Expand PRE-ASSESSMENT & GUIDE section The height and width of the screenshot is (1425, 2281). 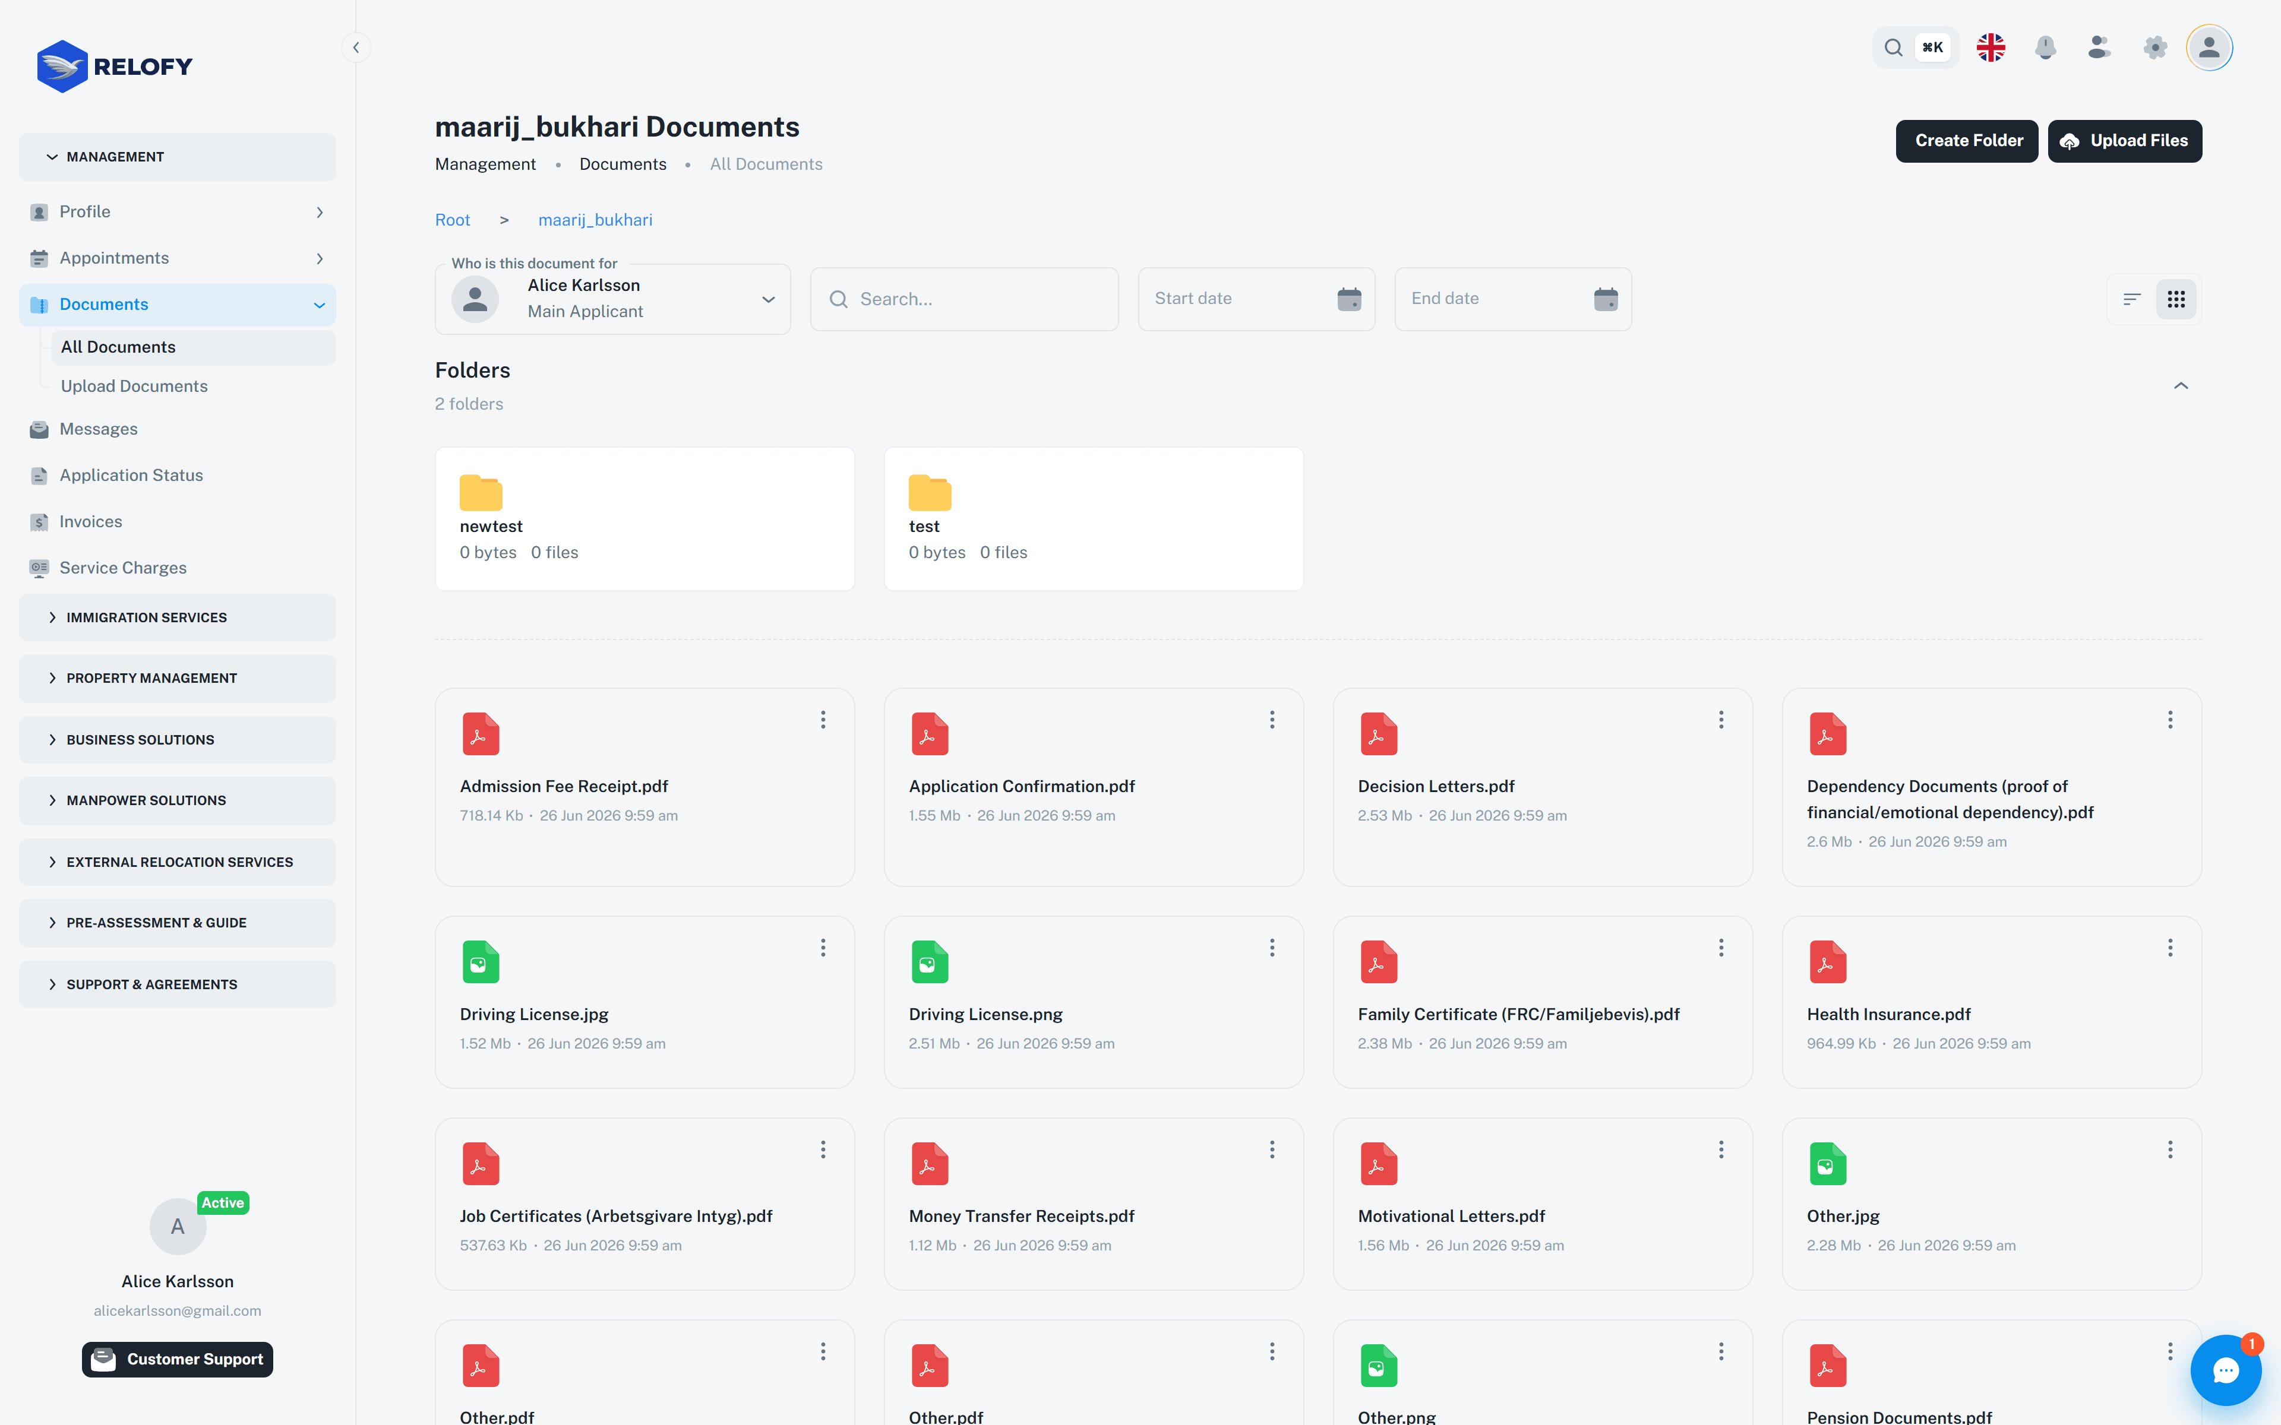[x=177, y=923]
